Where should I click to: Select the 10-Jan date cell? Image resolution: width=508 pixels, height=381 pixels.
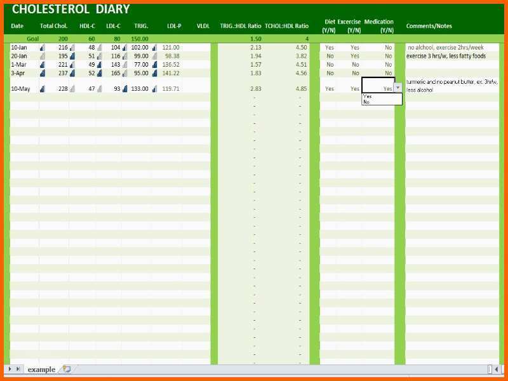pyautogui.click(x=19, y=48)
